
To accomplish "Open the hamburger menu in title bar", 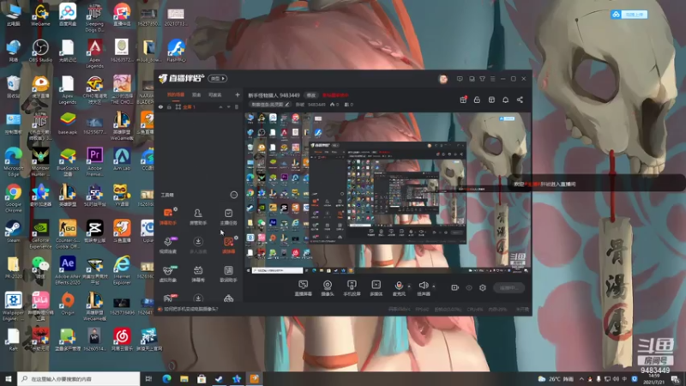I will 492,79.
